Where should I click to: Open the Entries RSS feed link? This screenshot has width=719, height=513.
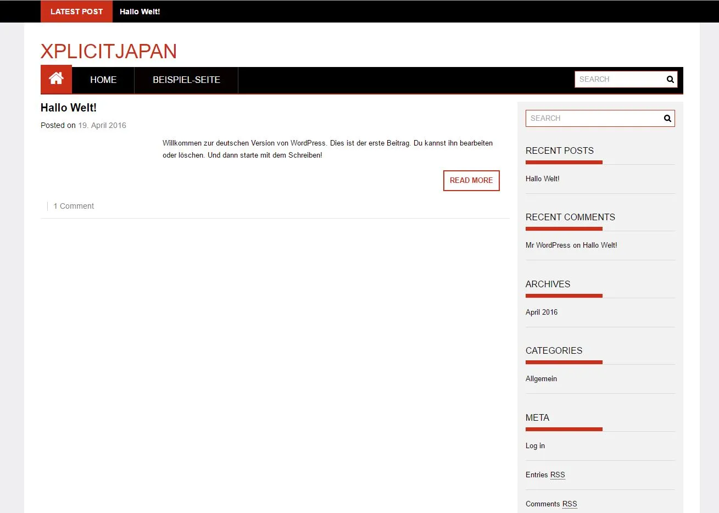point(545,475)
